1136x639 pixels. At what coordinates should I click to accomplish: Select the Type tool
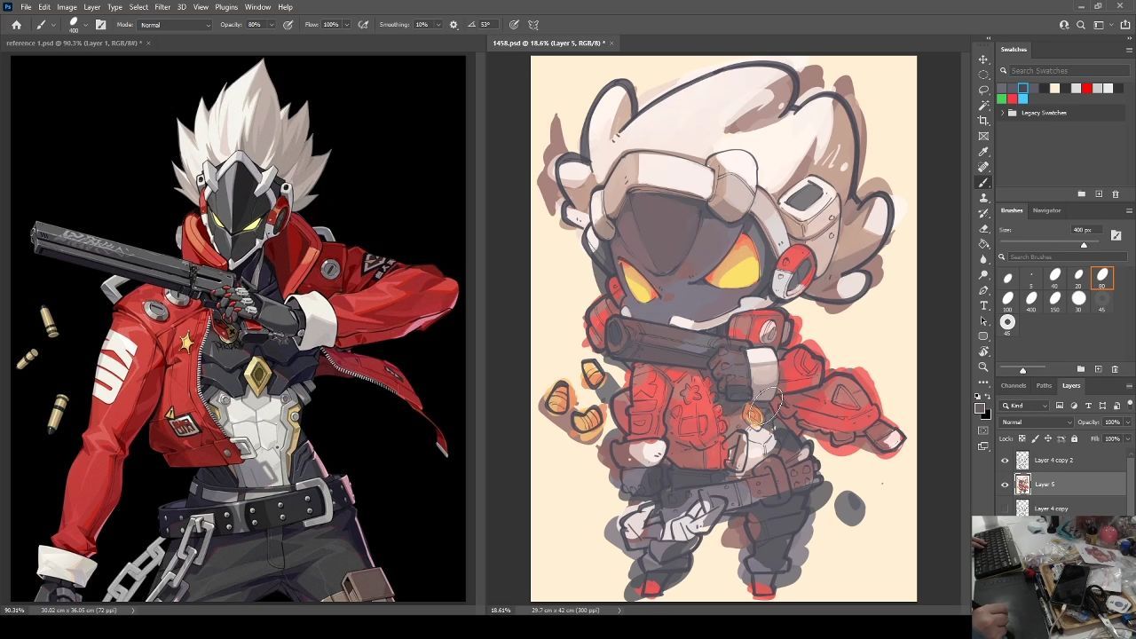click(983, 305)
